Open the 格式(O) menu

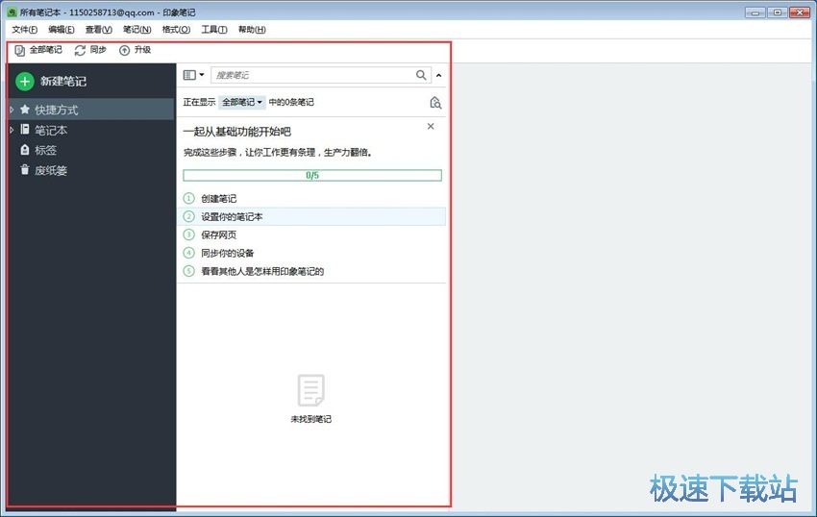click(x=176, y=30)
